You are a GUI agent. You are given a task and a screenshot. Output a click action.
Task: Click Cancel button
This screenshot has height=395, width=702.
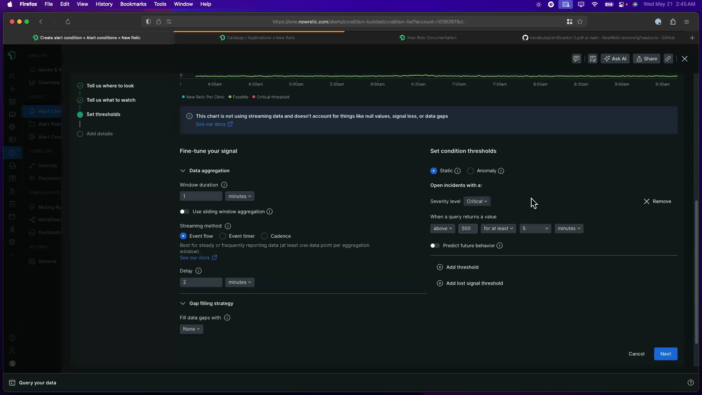click(636, 354)
